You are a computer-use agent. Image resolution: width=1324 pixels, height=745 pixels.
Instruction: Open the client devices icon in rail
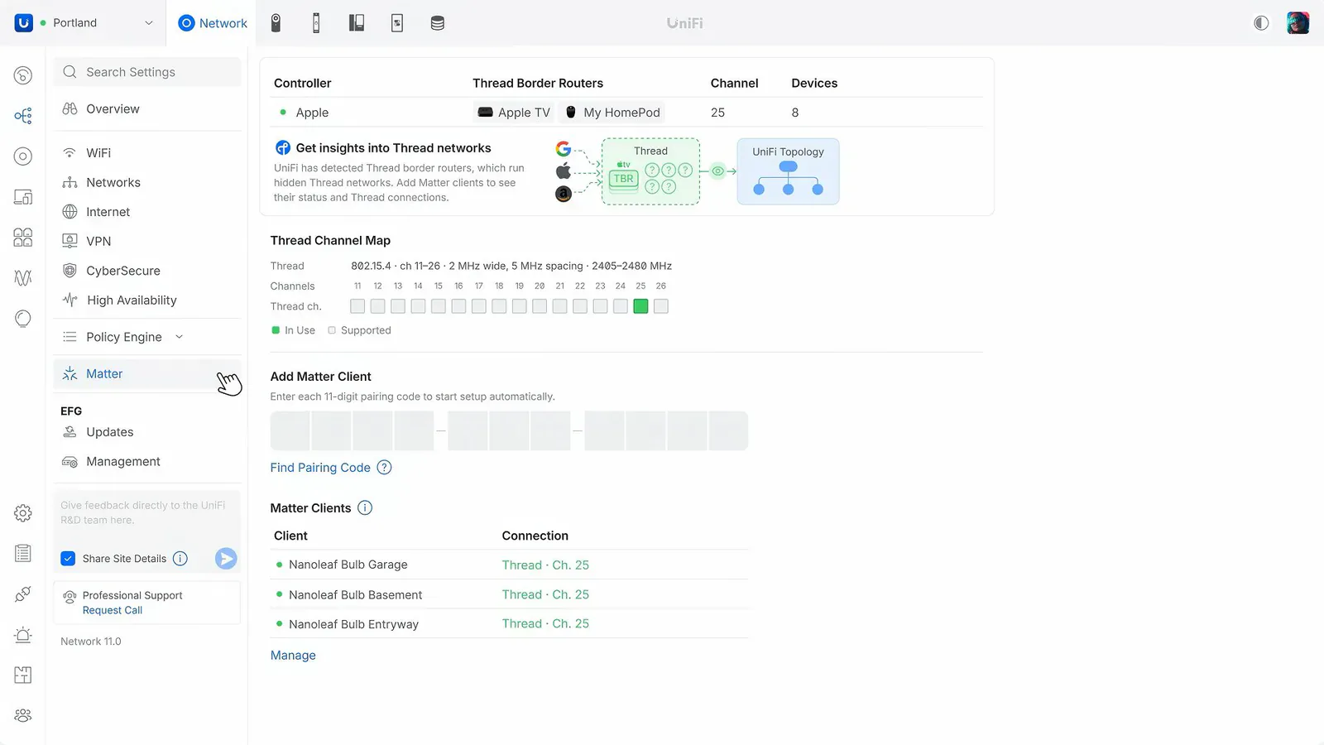point(23,197)
